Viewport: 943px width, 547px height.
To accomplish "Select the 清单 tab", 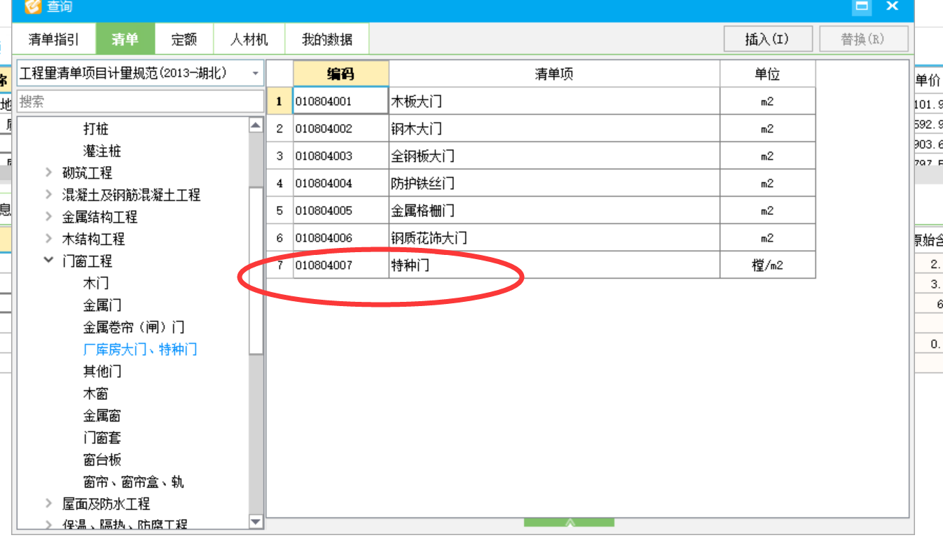I will [x=125, y=40].
